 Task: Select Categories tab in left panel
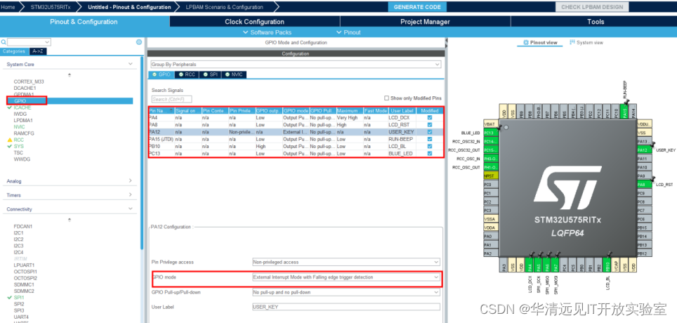(13, 51)
